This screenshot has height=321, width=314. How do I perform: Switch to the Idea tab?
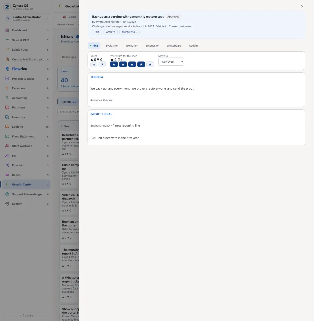click(x=94, y=46)
